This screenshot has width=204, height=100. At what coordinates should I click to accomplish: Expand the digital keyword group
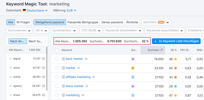[11, 59]
